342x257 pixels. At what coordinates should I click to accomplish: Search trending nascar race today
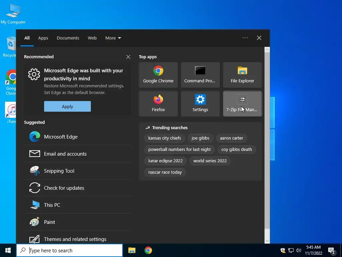coord(165,172)
